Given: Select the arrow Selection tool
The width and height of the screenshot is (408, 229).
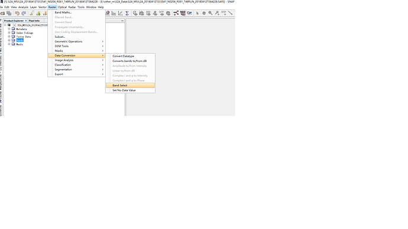Looking at the screenshot, I should (x=197, y=13).
